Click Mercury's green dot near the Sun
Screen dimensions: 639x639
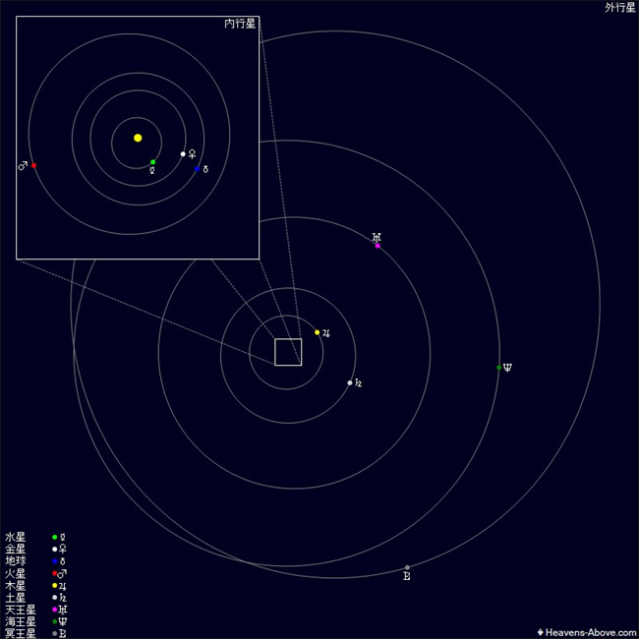point(152,162)
